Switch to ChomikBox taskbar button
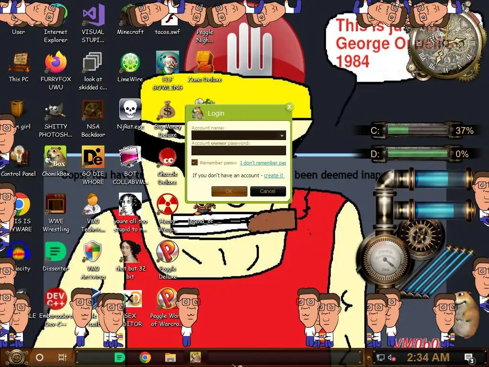 195,357
